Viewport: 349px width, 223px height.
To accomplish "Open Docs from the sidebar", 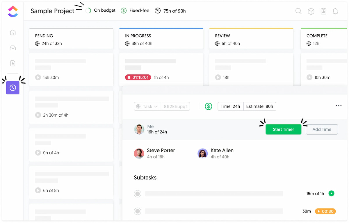I will pyautogui.click(x=13, y=63).
